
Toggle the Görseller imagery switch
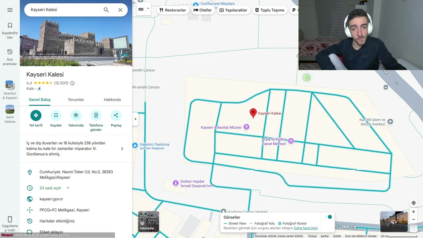[328, 217]
